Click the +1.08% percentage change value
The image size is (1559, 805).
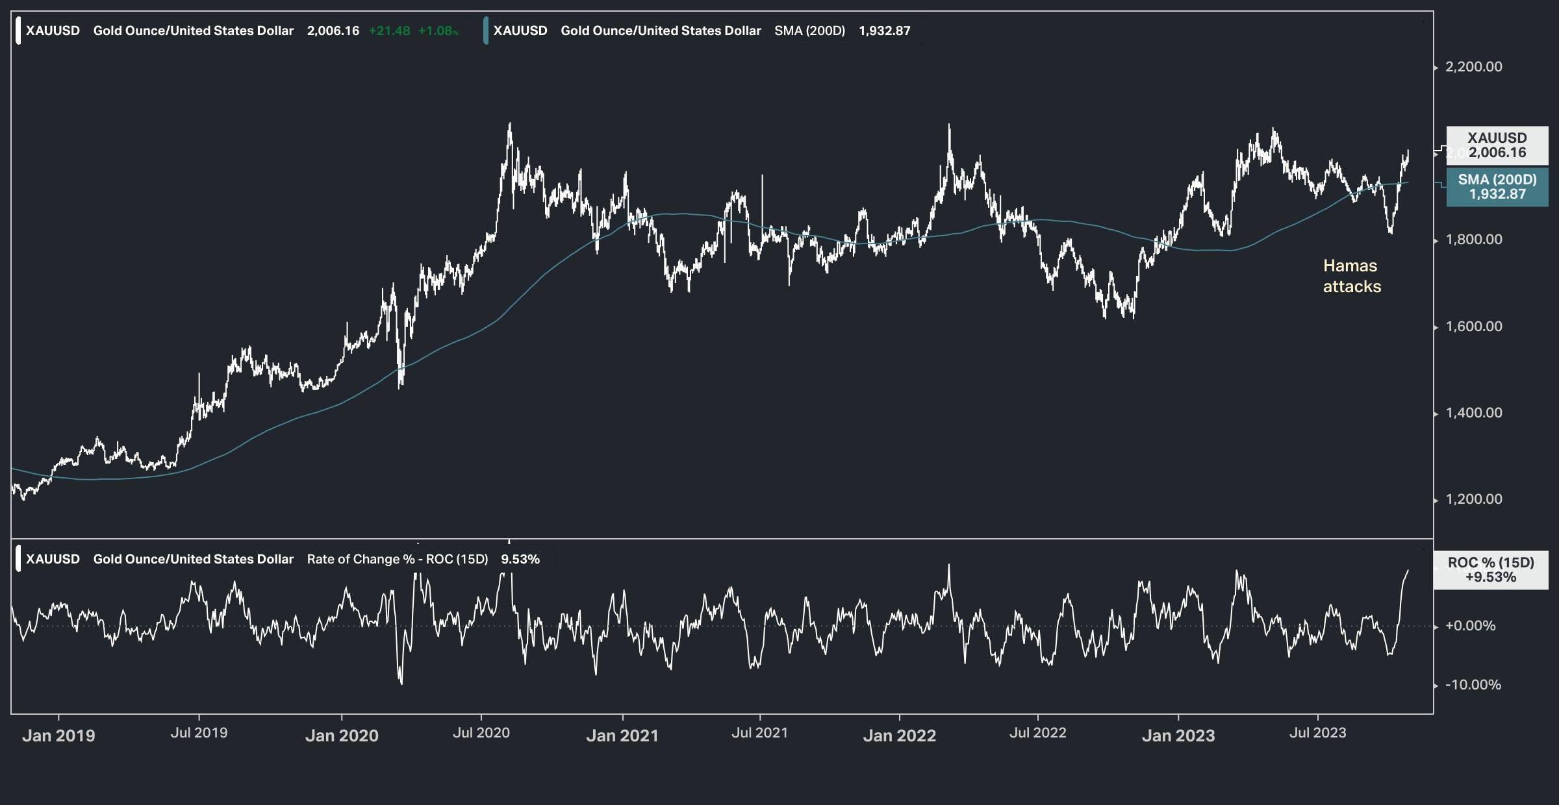coord(438,31)
